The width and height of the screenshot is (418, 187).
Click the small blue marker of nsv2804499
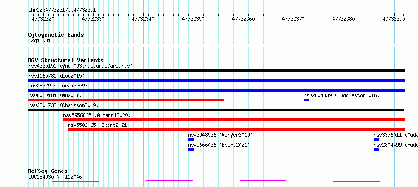pyautogui.click(x=376, y=149)
